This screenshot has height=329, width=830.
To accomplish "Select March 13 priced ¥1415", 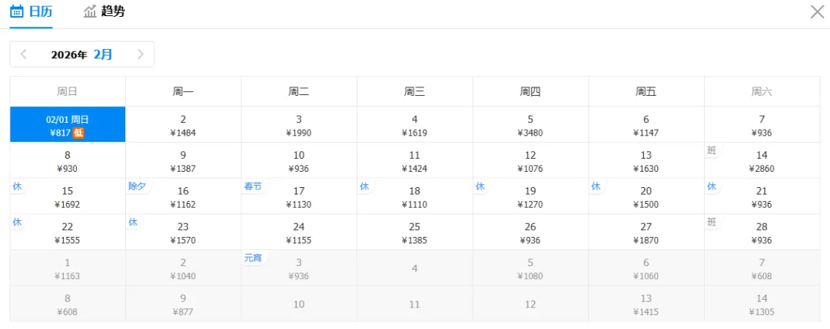I will pyautogui.click(x=646, y=304).
